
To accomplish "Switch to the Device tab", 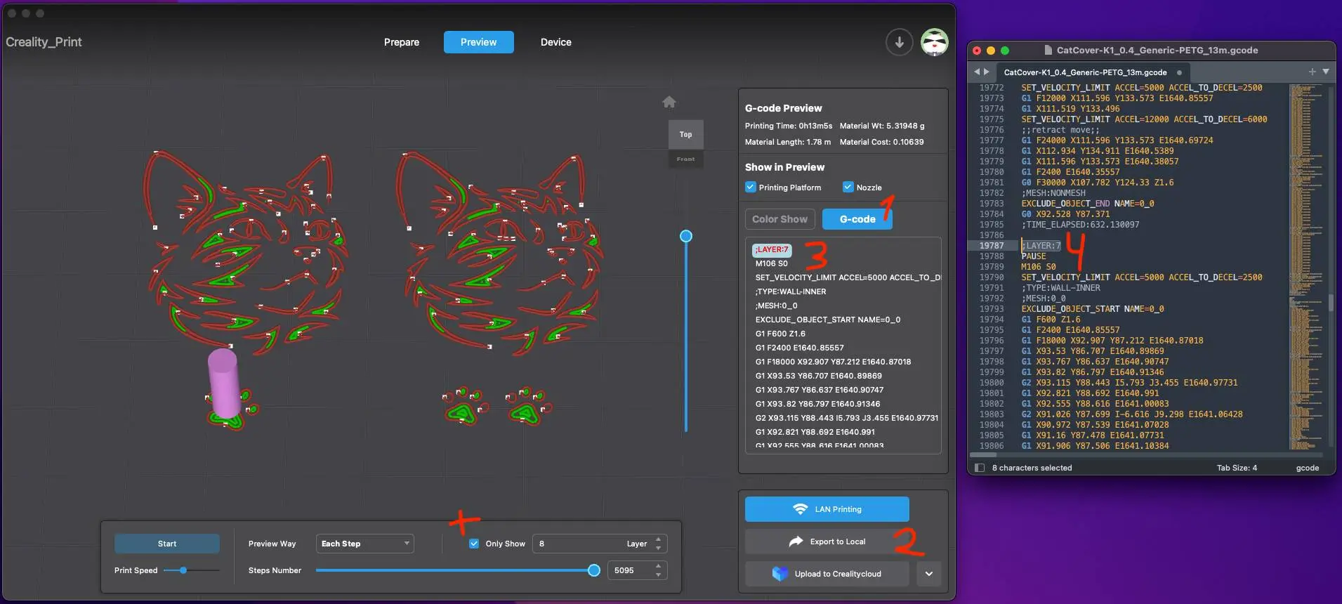I will pos(555,42).
